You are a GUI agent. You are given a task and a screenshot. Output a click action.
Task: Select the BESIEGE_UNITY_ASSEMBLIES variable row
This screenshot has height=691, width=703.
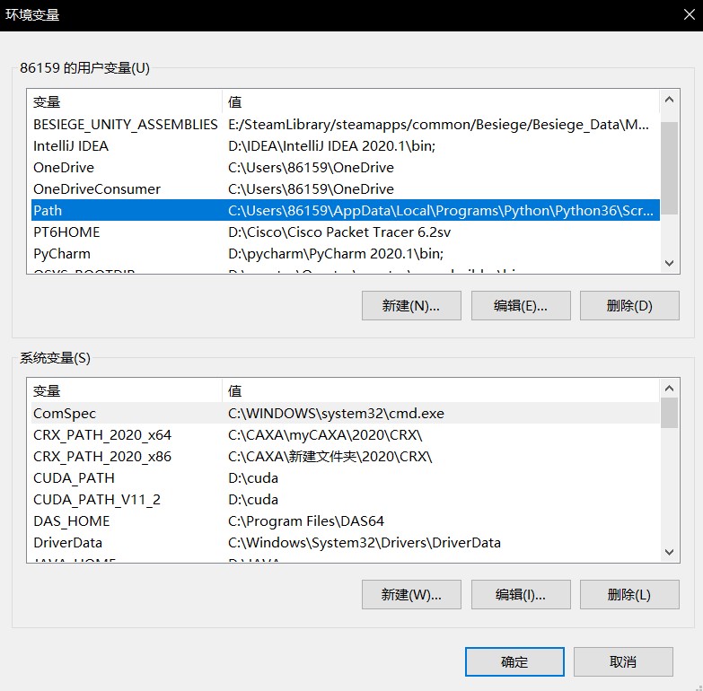126,124
